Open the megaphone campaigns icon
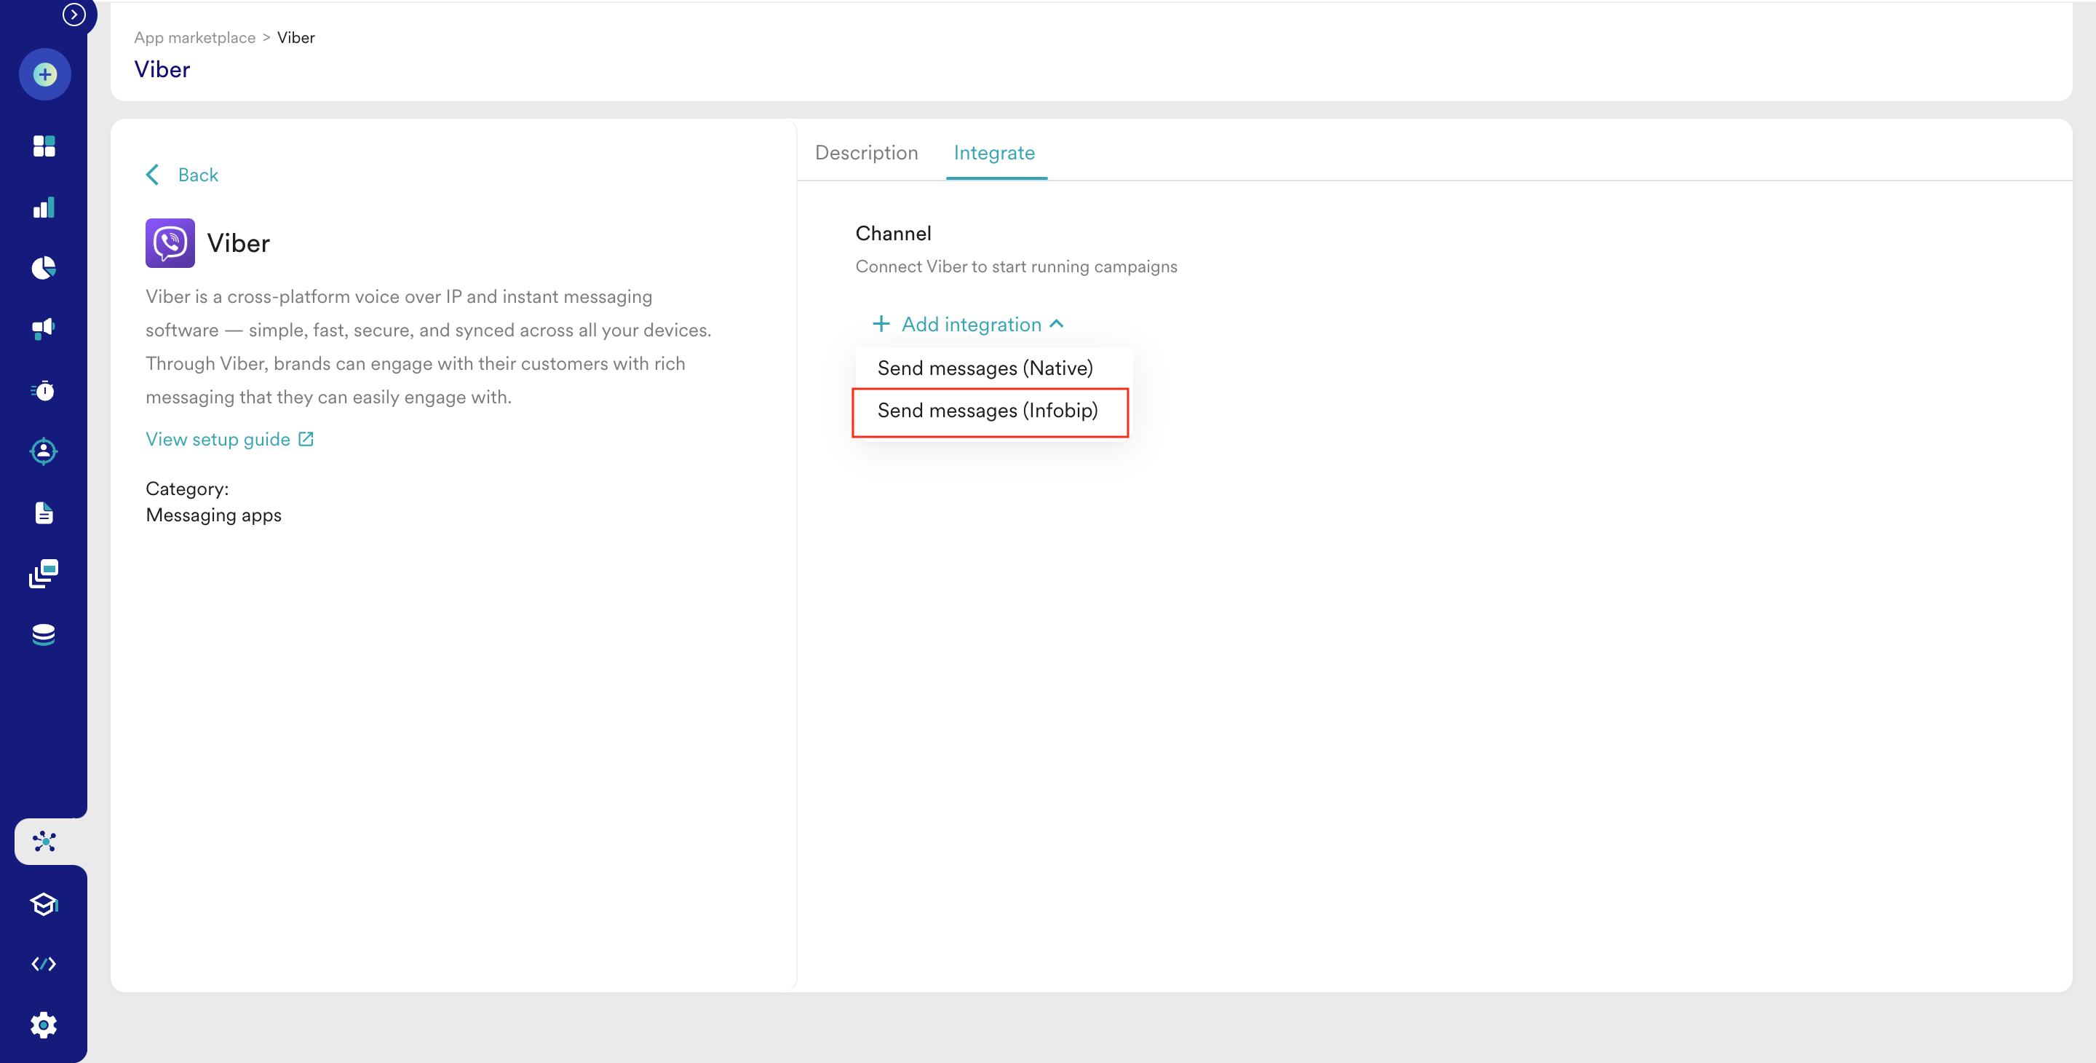 44,329
